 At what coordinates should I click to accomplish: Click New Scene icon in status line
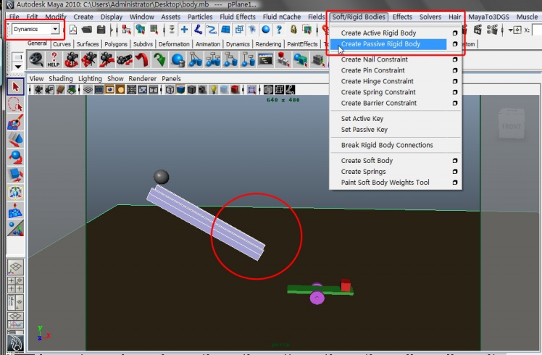click(x=73, y=30)
